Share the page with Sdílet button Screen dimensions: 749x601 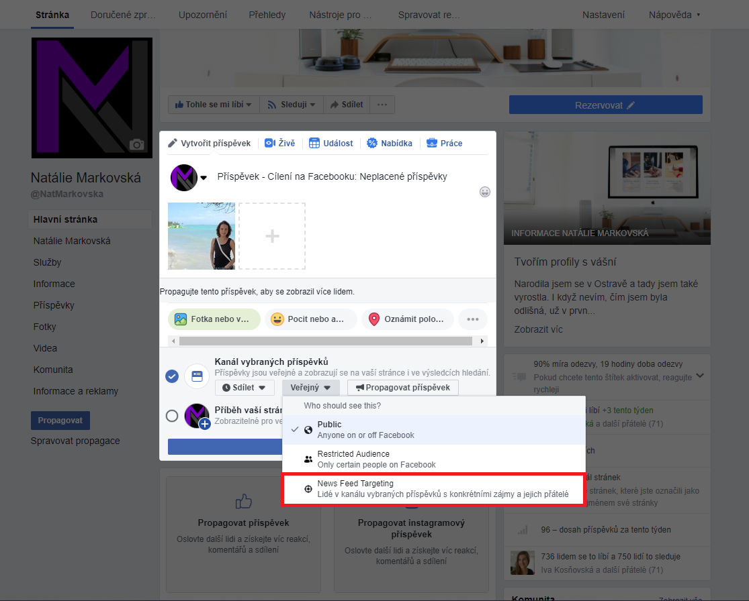pos(347,105)
